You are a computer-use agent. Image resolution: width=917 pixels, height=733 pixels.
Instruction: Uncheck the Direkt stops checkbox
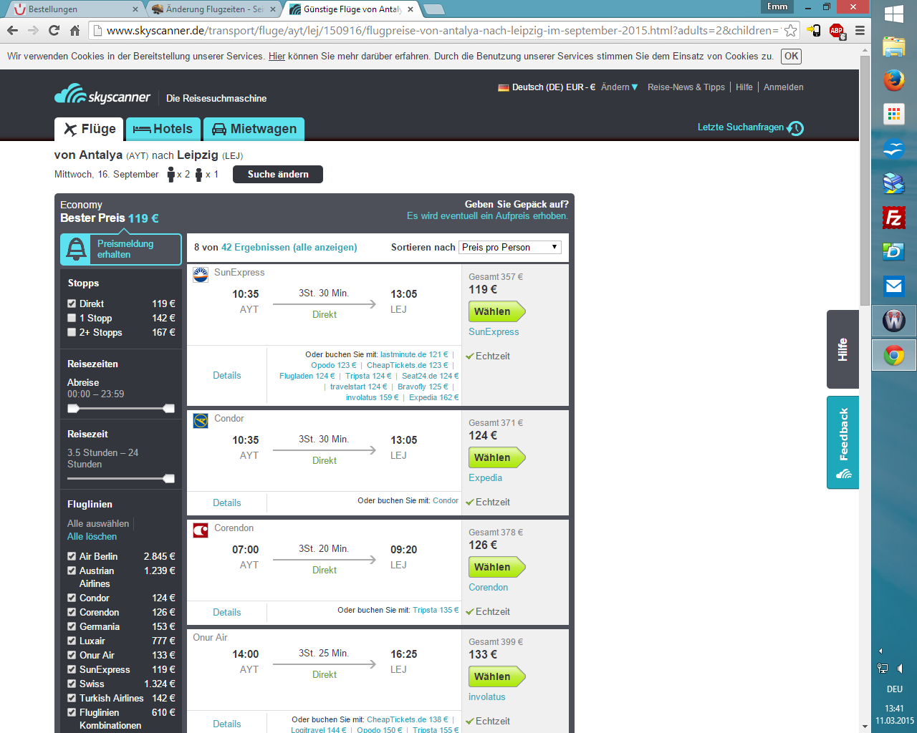pyautogui.click(x=72, y=304)
